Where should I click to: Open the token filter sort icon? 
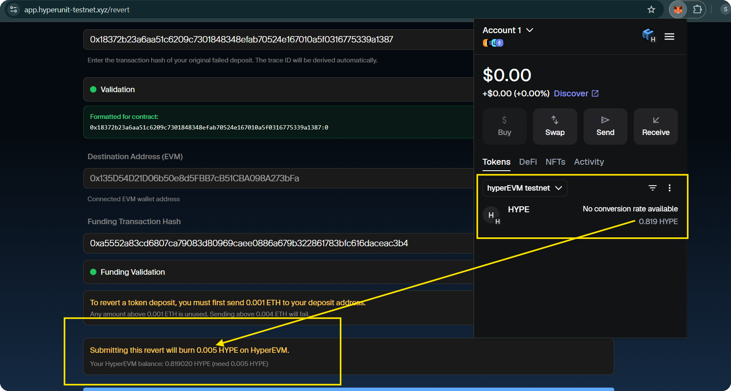tap(652, 188)
